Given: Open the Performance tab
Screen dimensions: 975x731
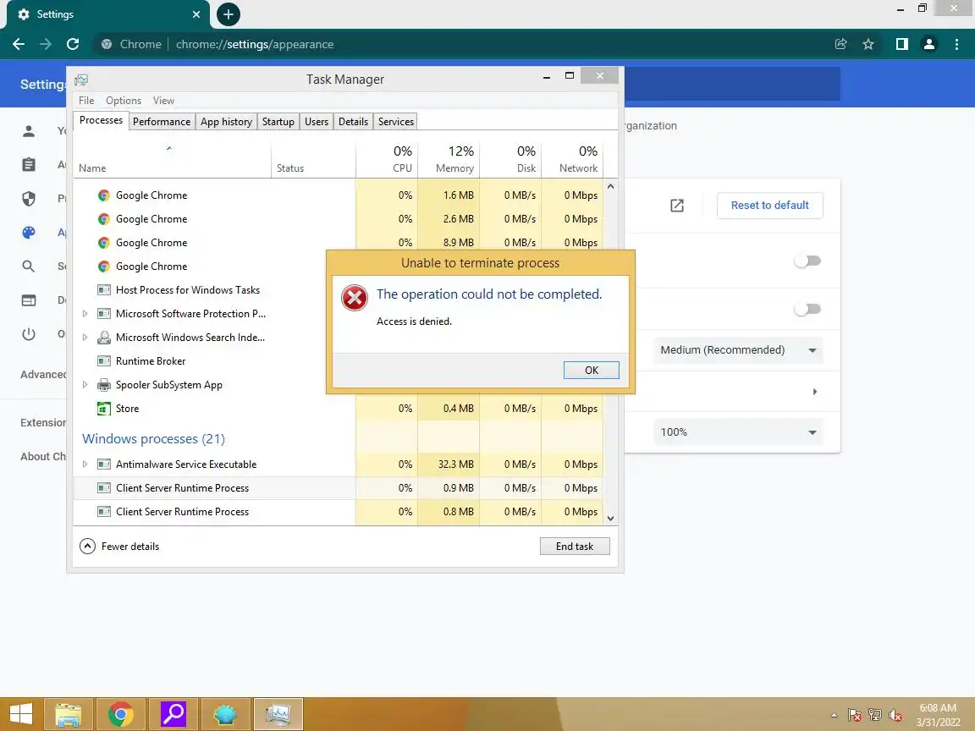Looking at the screenshot, I should [x=162, y=122].
